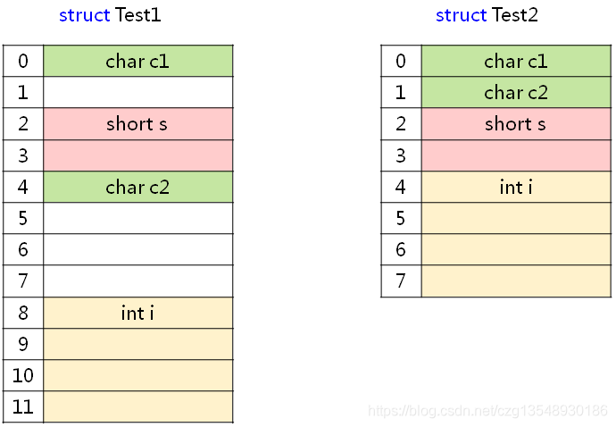Select the char c1 cell in Test1
Image resolution: width=616 pixels, height=427 pixels.
coord(138,61)
